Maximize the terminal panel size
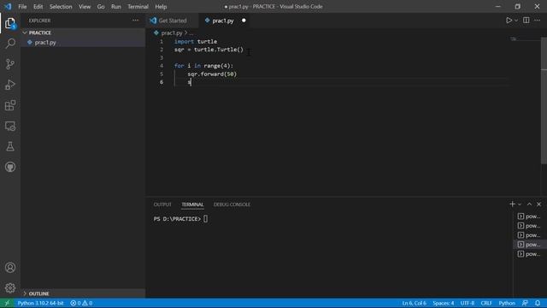 (x=529, y=204)
